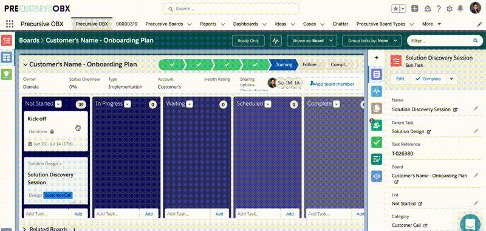Image resolution: width=486 pixels, height=231 pixels.
Task: Open the Precursive OBX tab
Action: tap(92, 24)
